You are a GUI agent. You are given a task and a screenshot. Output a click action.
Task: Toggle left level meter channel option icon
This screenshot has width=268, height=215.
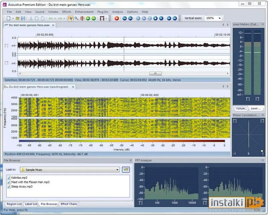(x=248, y=99)
